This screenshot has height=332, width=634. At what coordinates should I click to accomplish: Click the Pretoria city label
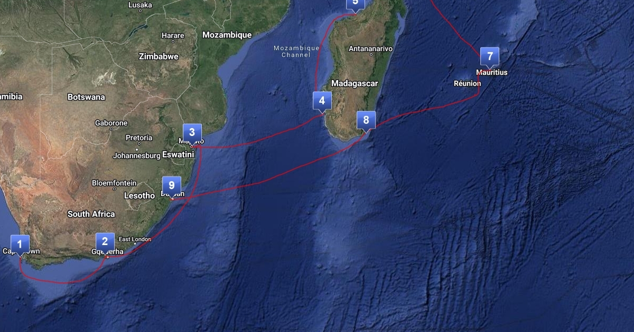[x=139, y=138]
